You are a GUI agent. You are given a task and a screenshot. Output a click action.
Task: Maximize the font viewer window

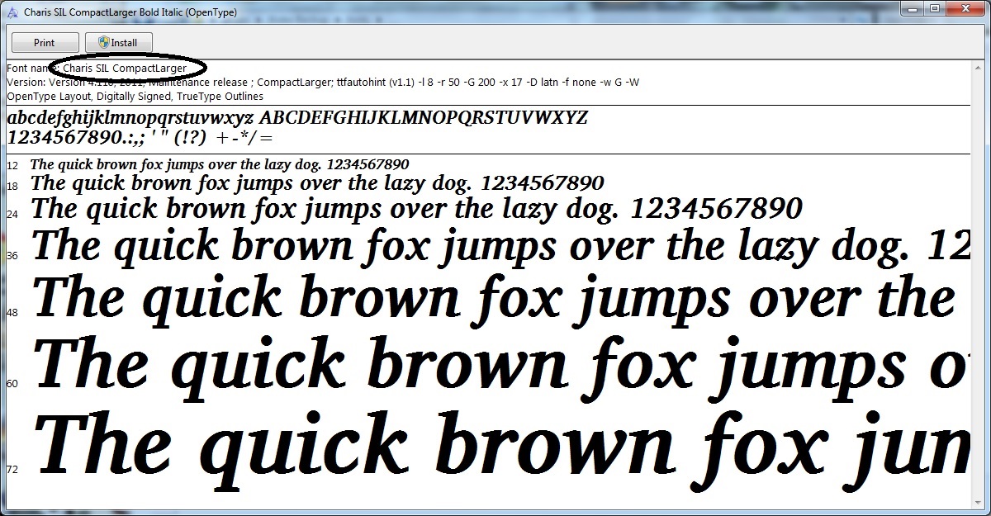933,9
